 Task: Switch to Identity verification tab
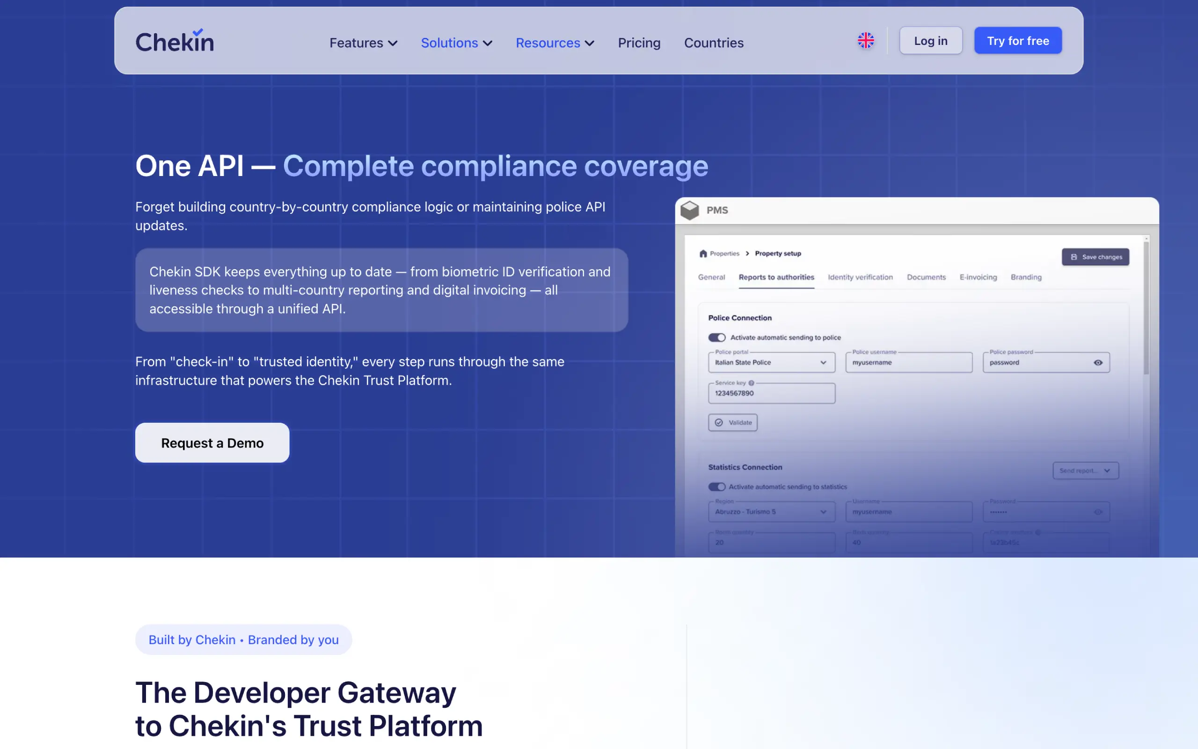[861, 278]
